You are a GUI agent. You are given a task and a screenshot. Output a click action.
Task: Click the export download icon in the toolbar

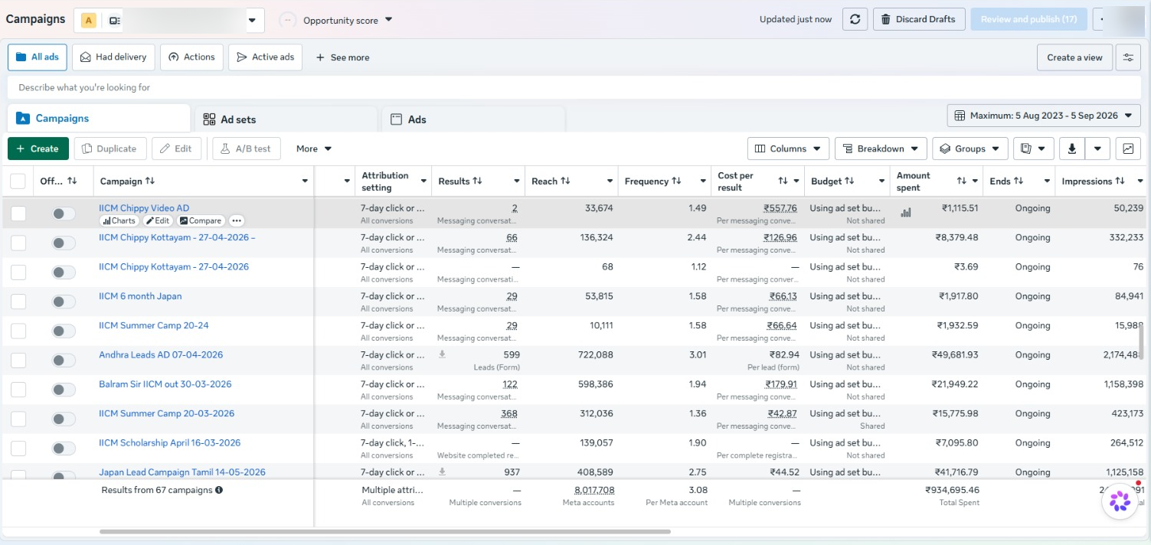click(1071, 148)
